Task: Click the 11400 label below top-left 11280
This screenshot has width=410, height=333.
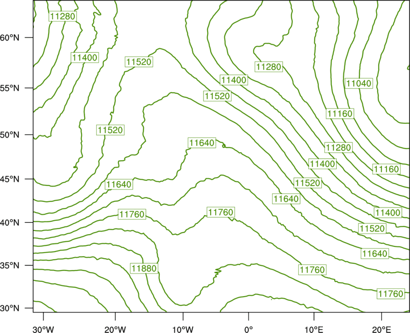Action: point(85,57)
